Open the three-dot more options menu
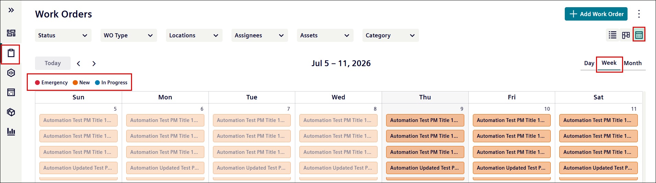 [x=639, y=14]
